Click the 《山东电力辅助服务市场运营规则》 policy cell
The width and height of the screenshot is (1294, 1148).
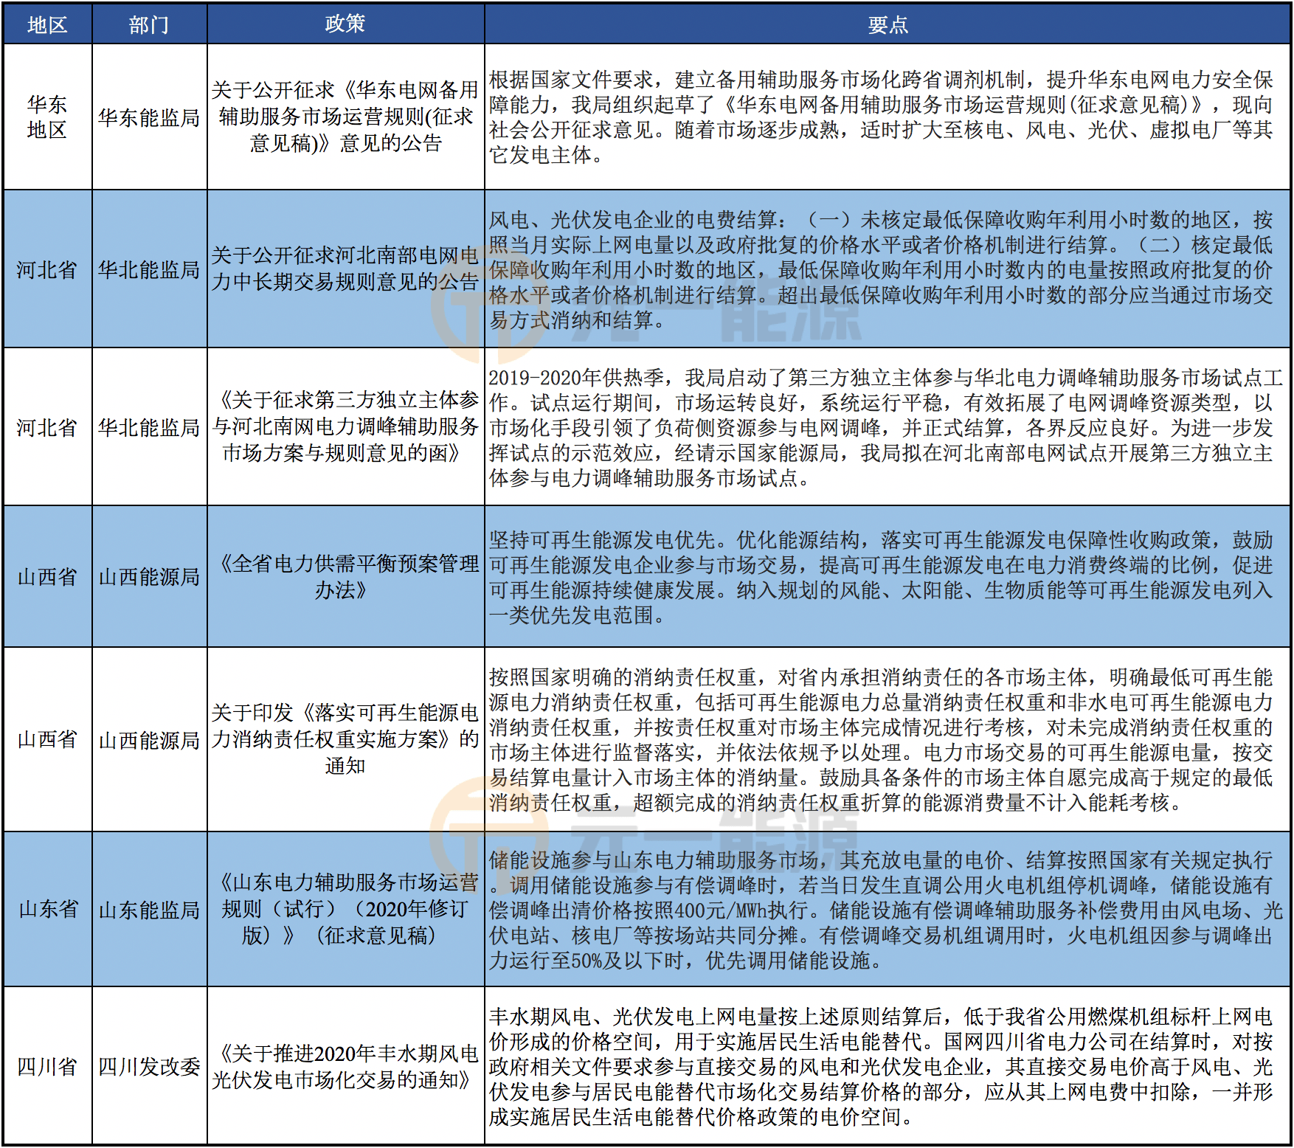[x=345, y=909]
